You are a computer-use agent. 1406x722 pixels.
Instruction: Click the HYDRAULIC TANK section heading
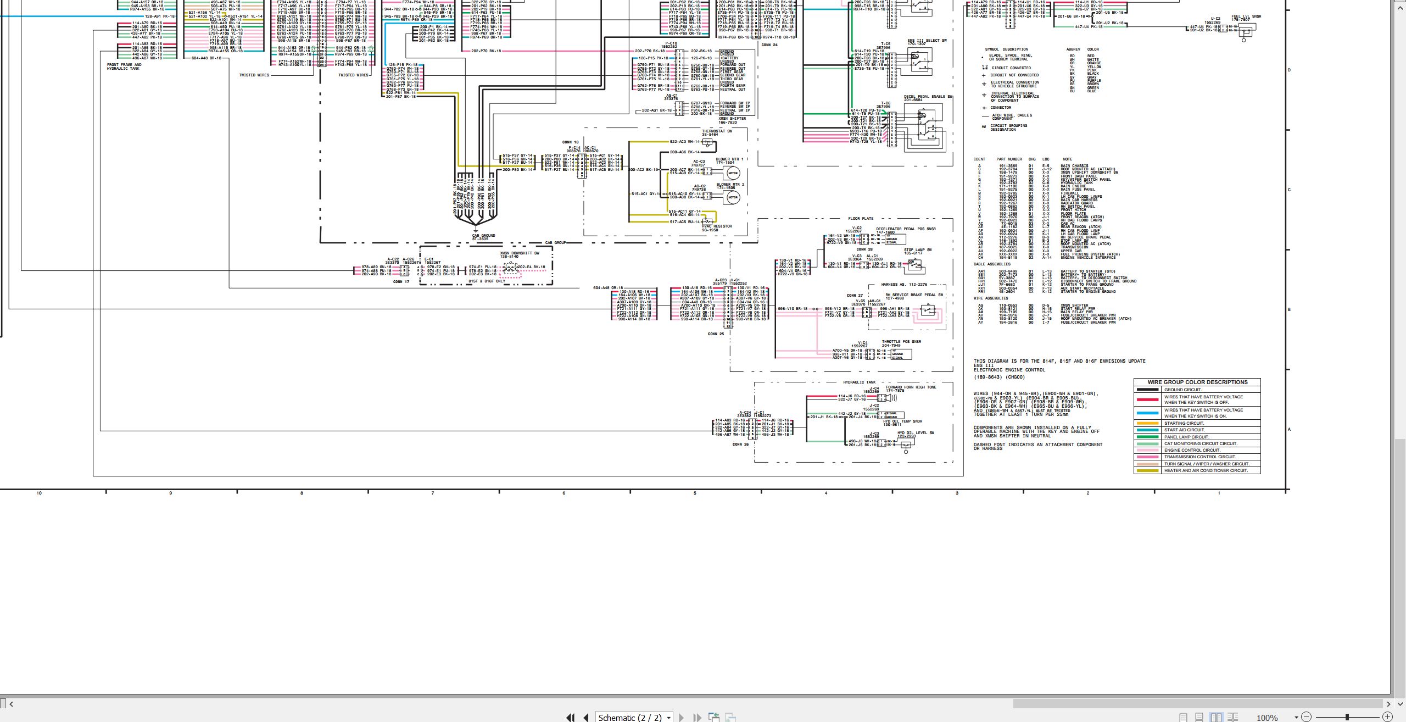point(860,382)
